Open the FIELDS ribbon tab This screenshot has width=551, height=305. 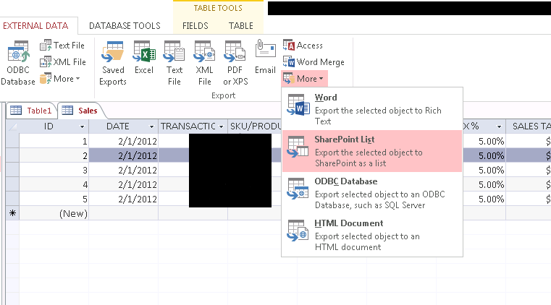[195, 25]
